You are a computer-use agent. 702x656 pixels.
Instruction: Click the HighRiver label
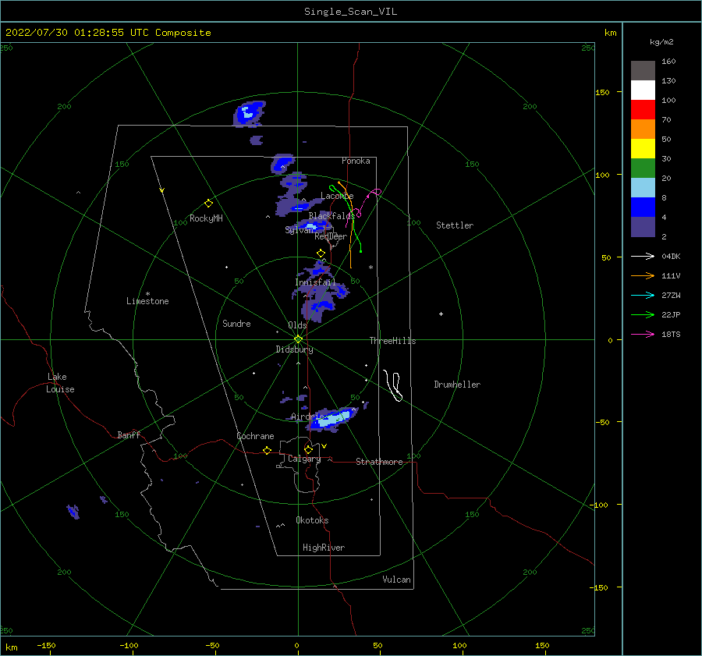[x=323, y=548]
